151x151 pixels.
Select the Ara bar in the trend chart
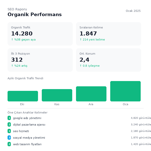click(91, 94)
